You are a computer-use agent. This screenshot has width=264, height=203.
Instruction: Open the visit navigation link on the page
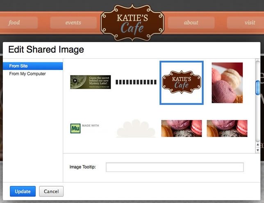pos(250,23)
